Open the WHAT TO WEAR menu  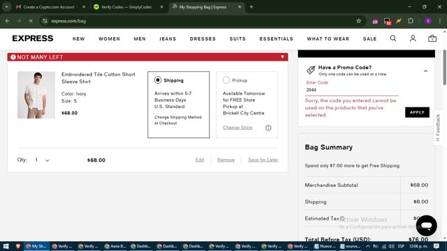coord(328,39)
